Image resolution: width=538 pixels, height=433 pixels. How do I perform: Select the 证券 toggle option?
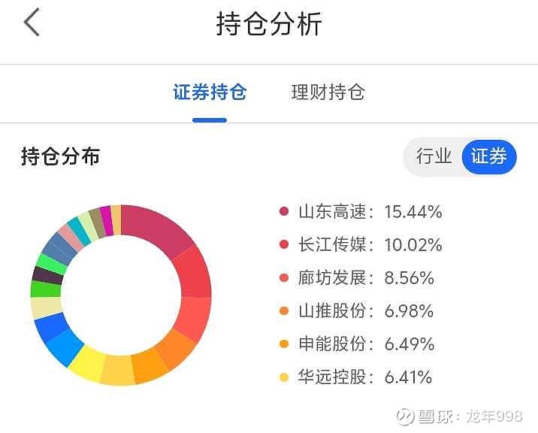pos(489,156)
